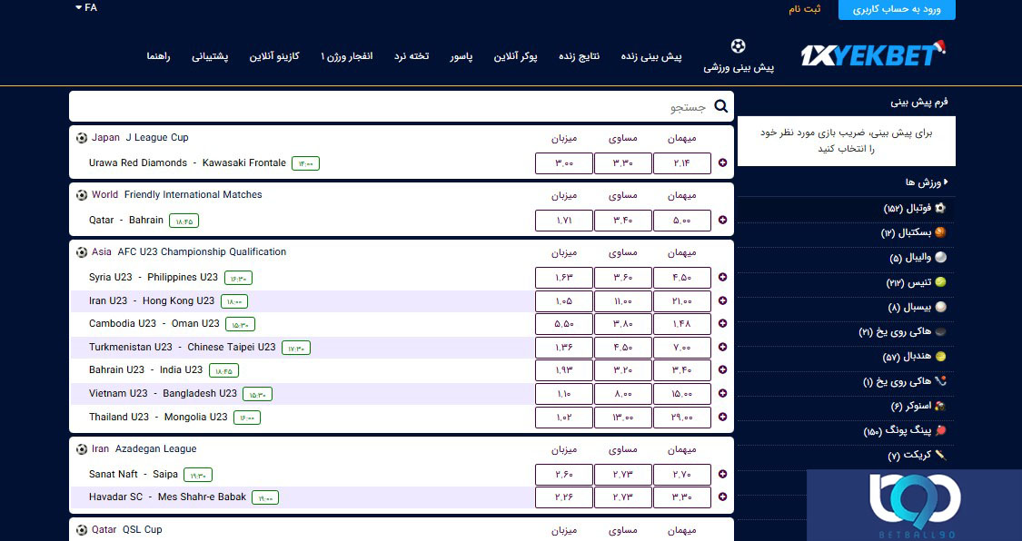1022x541 pixels.
Task: Click the blue account login button
Action: click(x=897, y=9)
